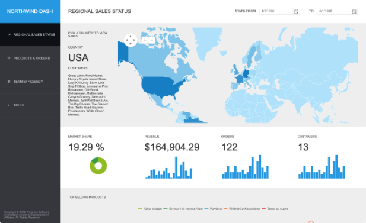The height and width of the screenshot is (223, 366).
Task: Click the Northwind-Dash logo header
Action: tap(30, 11)
